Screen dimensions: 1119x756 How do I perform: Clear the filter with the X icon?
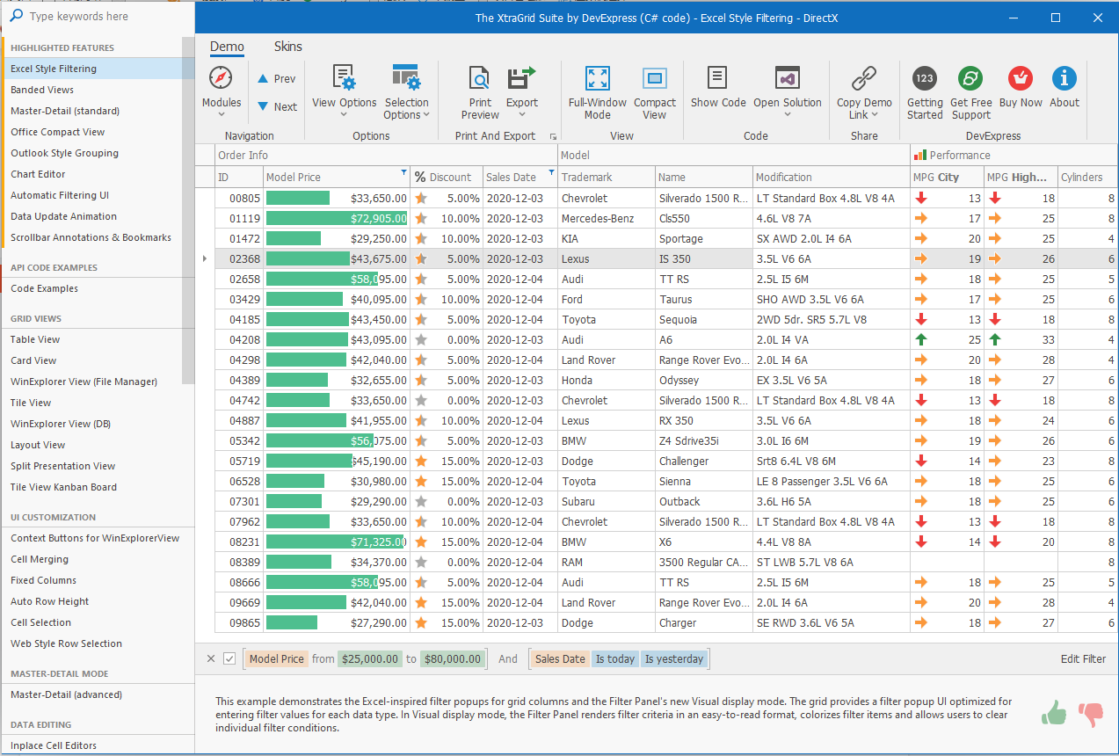tap(211, 659)
